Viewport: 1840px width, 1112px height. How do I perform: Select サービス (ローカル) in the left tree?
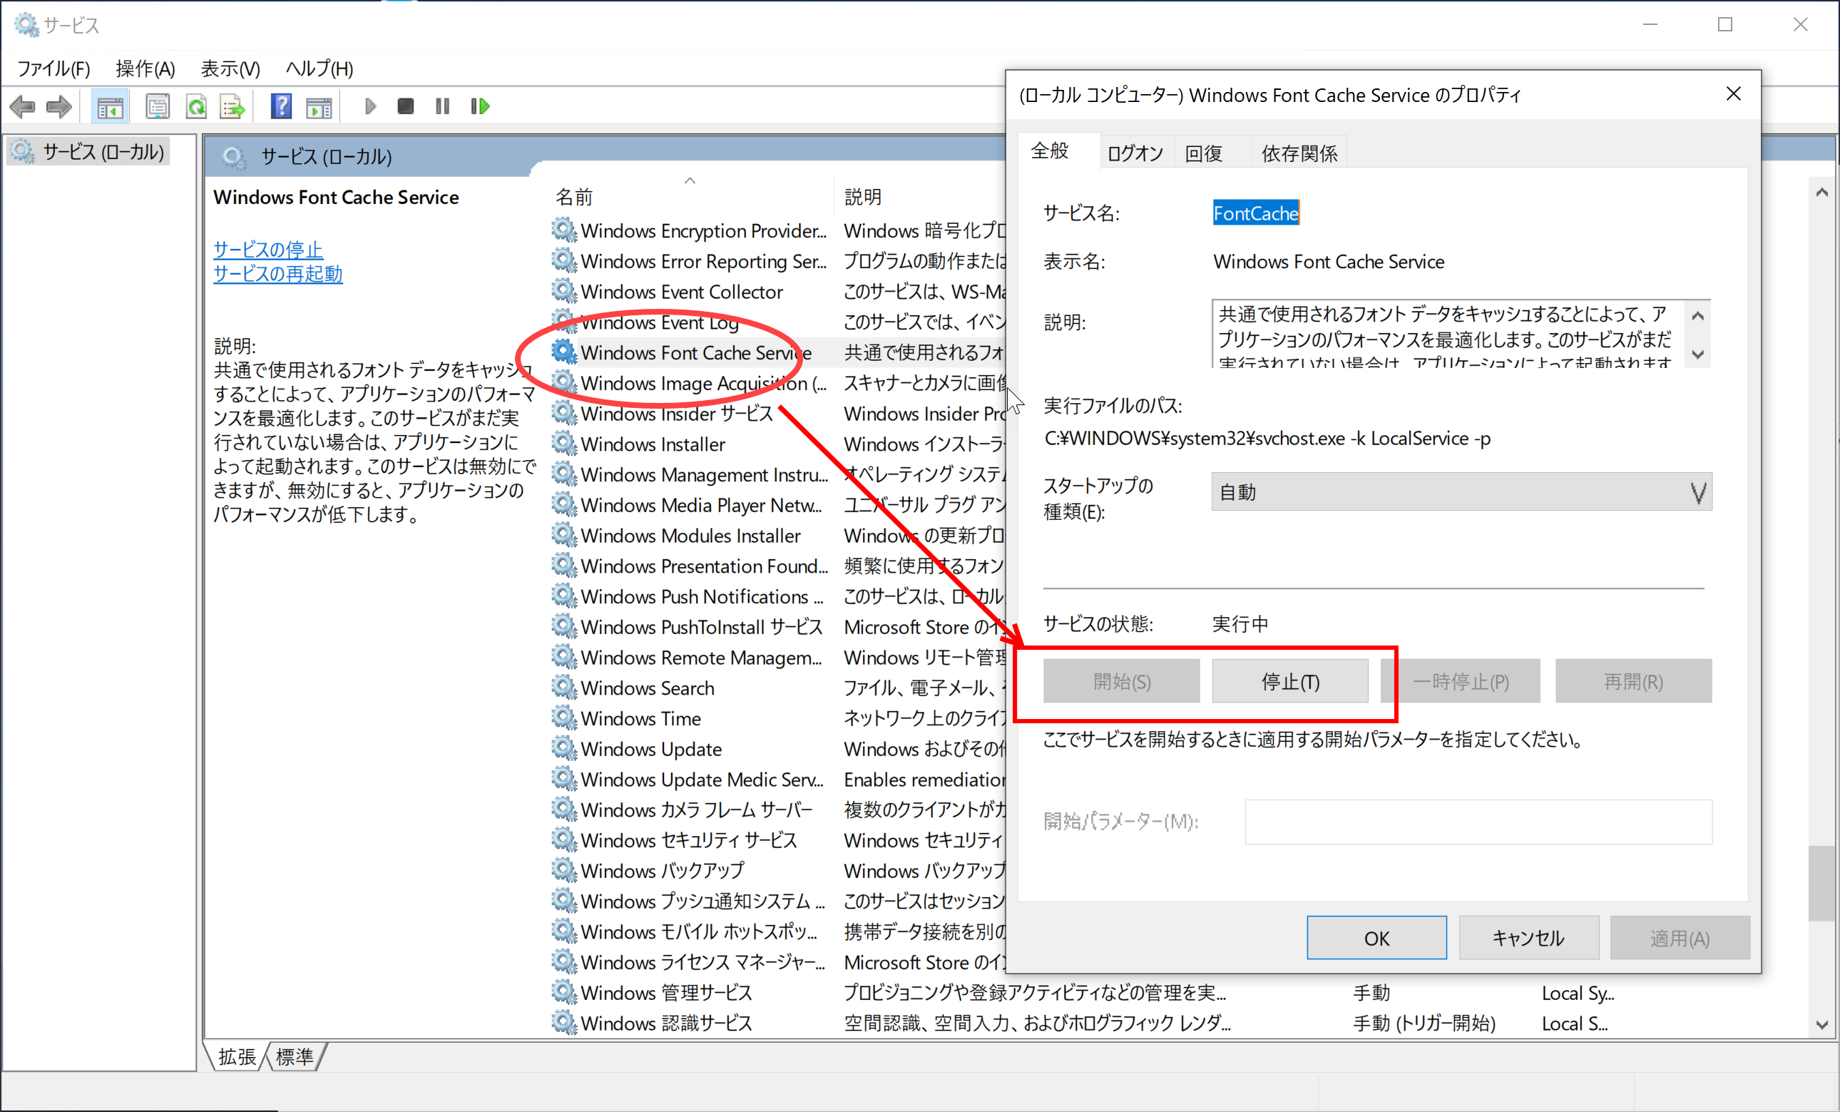[89, 152]
